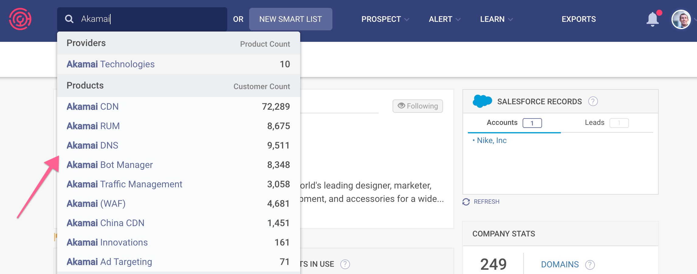Open the user profile avatar

681,19
